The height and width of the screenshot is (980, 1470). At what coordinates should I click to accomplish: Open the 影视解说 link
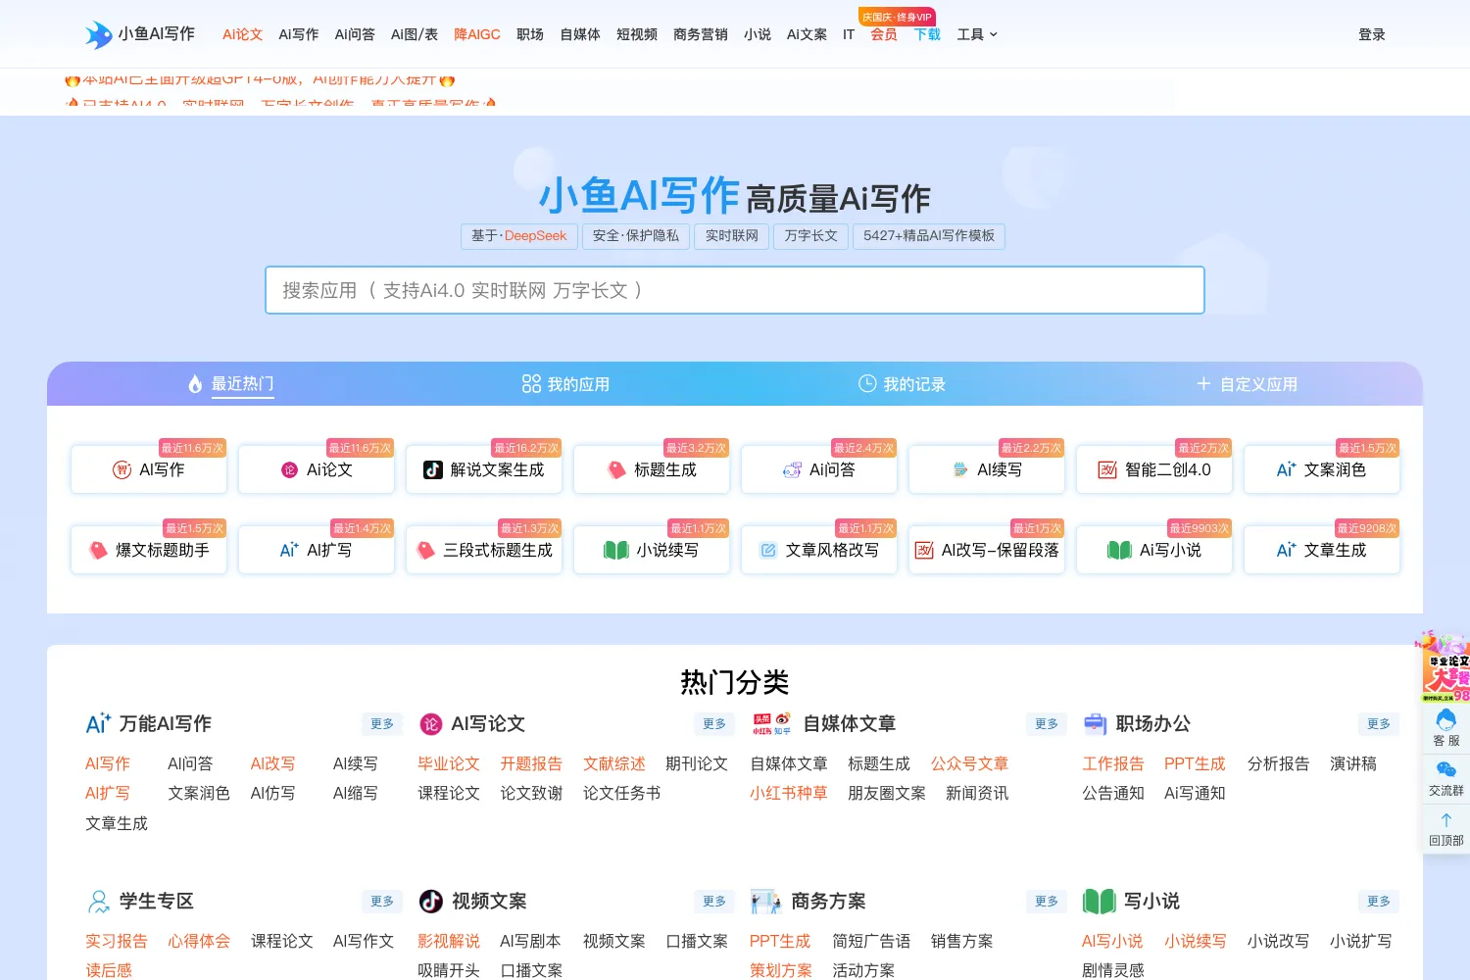point(449,941)
